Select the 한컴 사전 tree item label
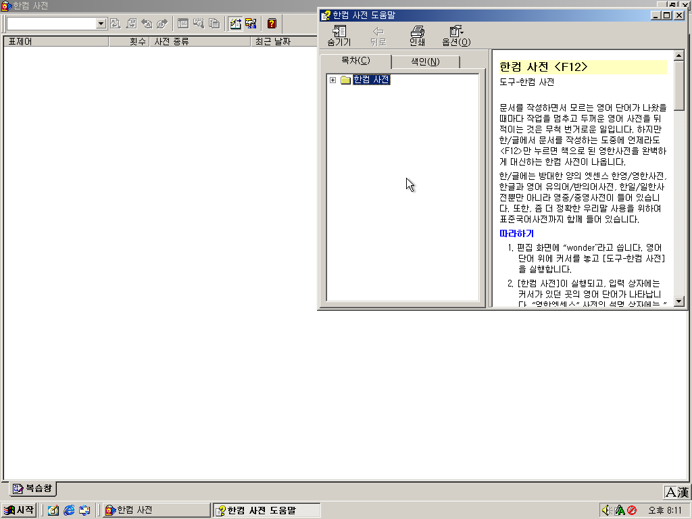Viewport: 692px width, 519px height. 371,80
